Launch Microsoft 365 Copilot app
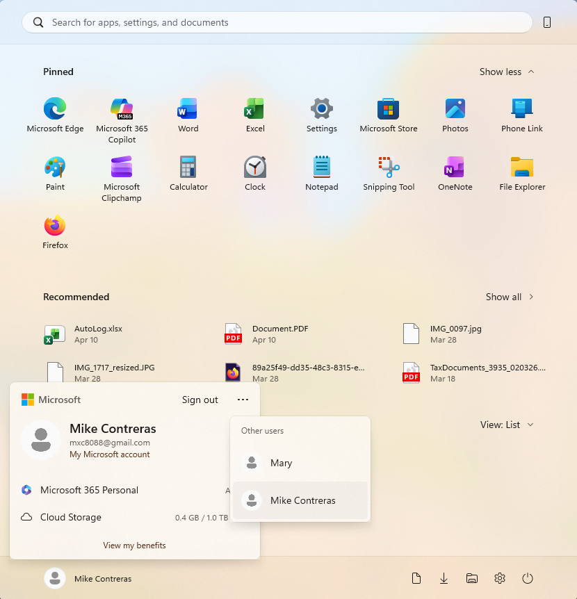The height and width of the screenshot is (599, 577). click(x=122, y=120)
